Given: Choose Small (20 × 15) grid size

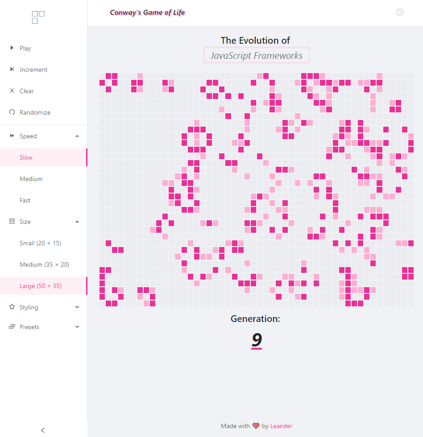Looking at the screenshot, I should pyautogui.click(x=40, y=243).
